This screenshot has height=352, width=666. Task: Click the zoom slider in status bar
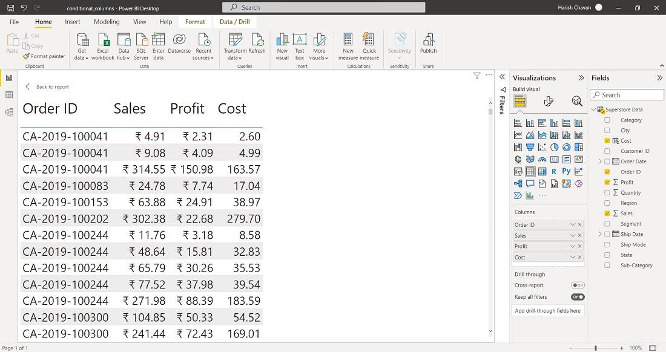coord(596,348)
